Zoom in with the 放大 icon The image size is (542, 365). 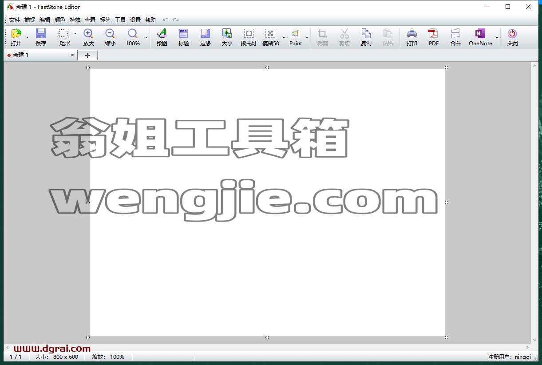(x=88, y=37)
